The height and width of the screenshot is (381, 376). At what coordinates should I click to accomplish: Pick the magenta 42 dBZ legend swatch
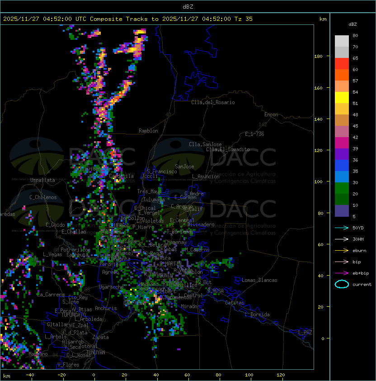point(342,143)
